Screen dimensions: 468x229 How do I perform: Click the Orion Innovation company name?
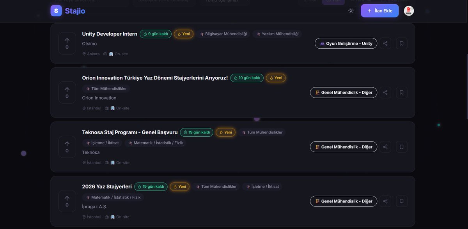coord(99,98)
